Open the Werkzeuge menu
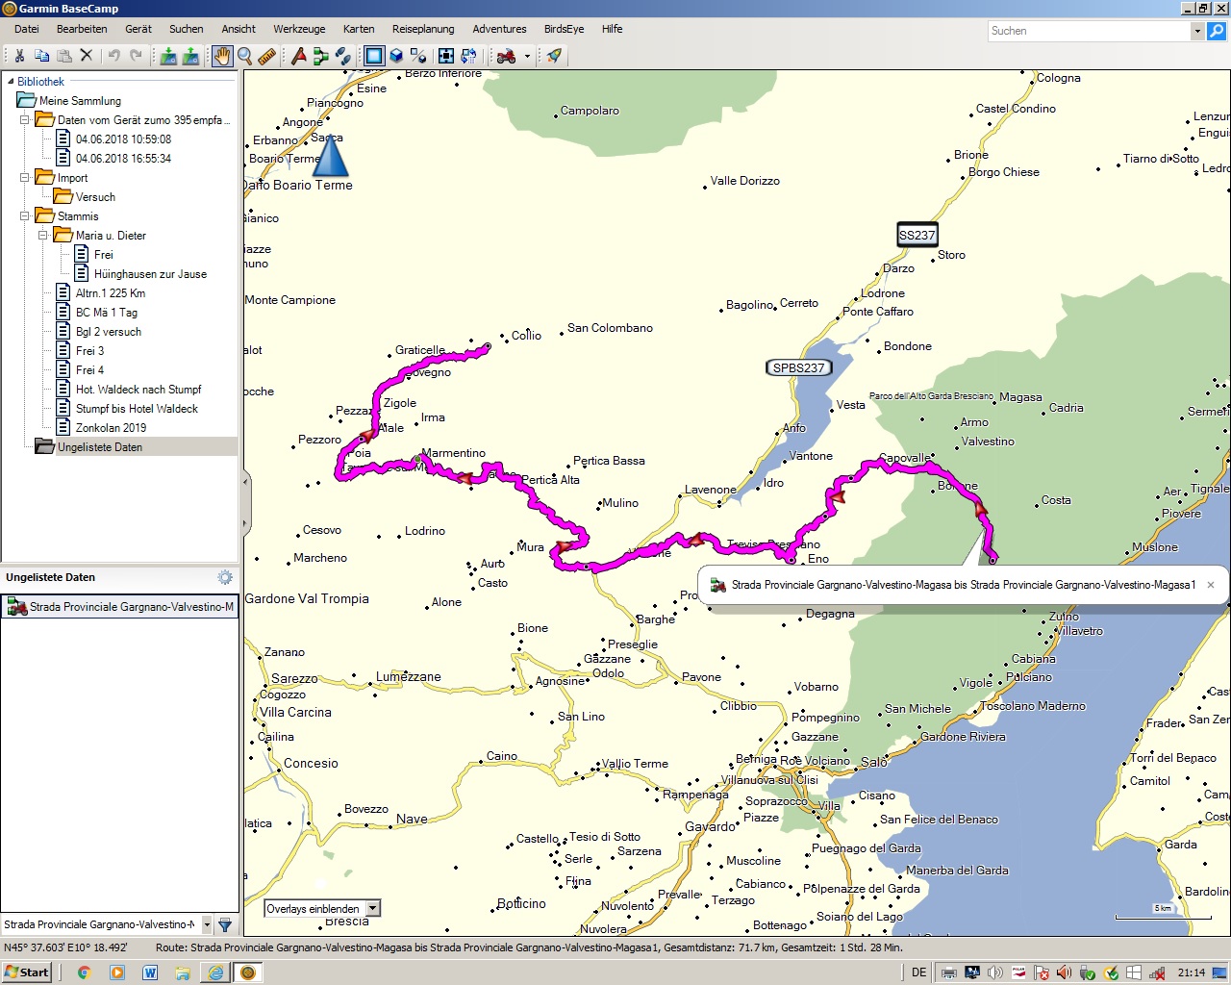1231x985 pixels. click(x=299, y=29)
